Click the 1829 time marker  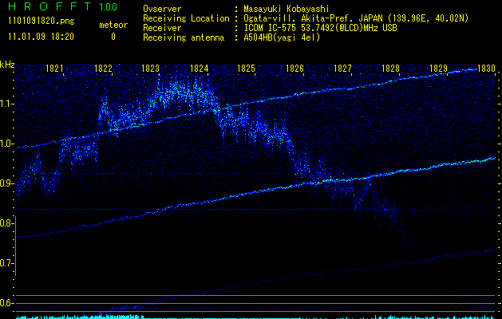tap(438, 69)
